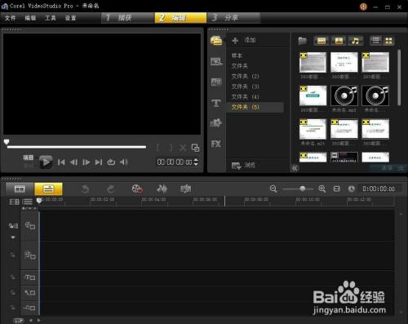The image size is (408, 324).
Task: Select 样本 library folder
Action: 237,55
